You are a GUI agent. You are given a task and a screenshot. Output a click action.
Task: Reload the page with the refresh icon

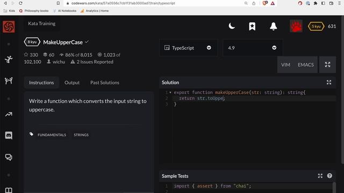[x=20, y=3]
